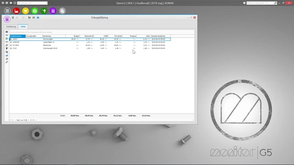Click the first icon in Tidsuppföljning window toolbar
This screenshot has width=294, height=165.
pyautogui.click(x=13, y=17)
